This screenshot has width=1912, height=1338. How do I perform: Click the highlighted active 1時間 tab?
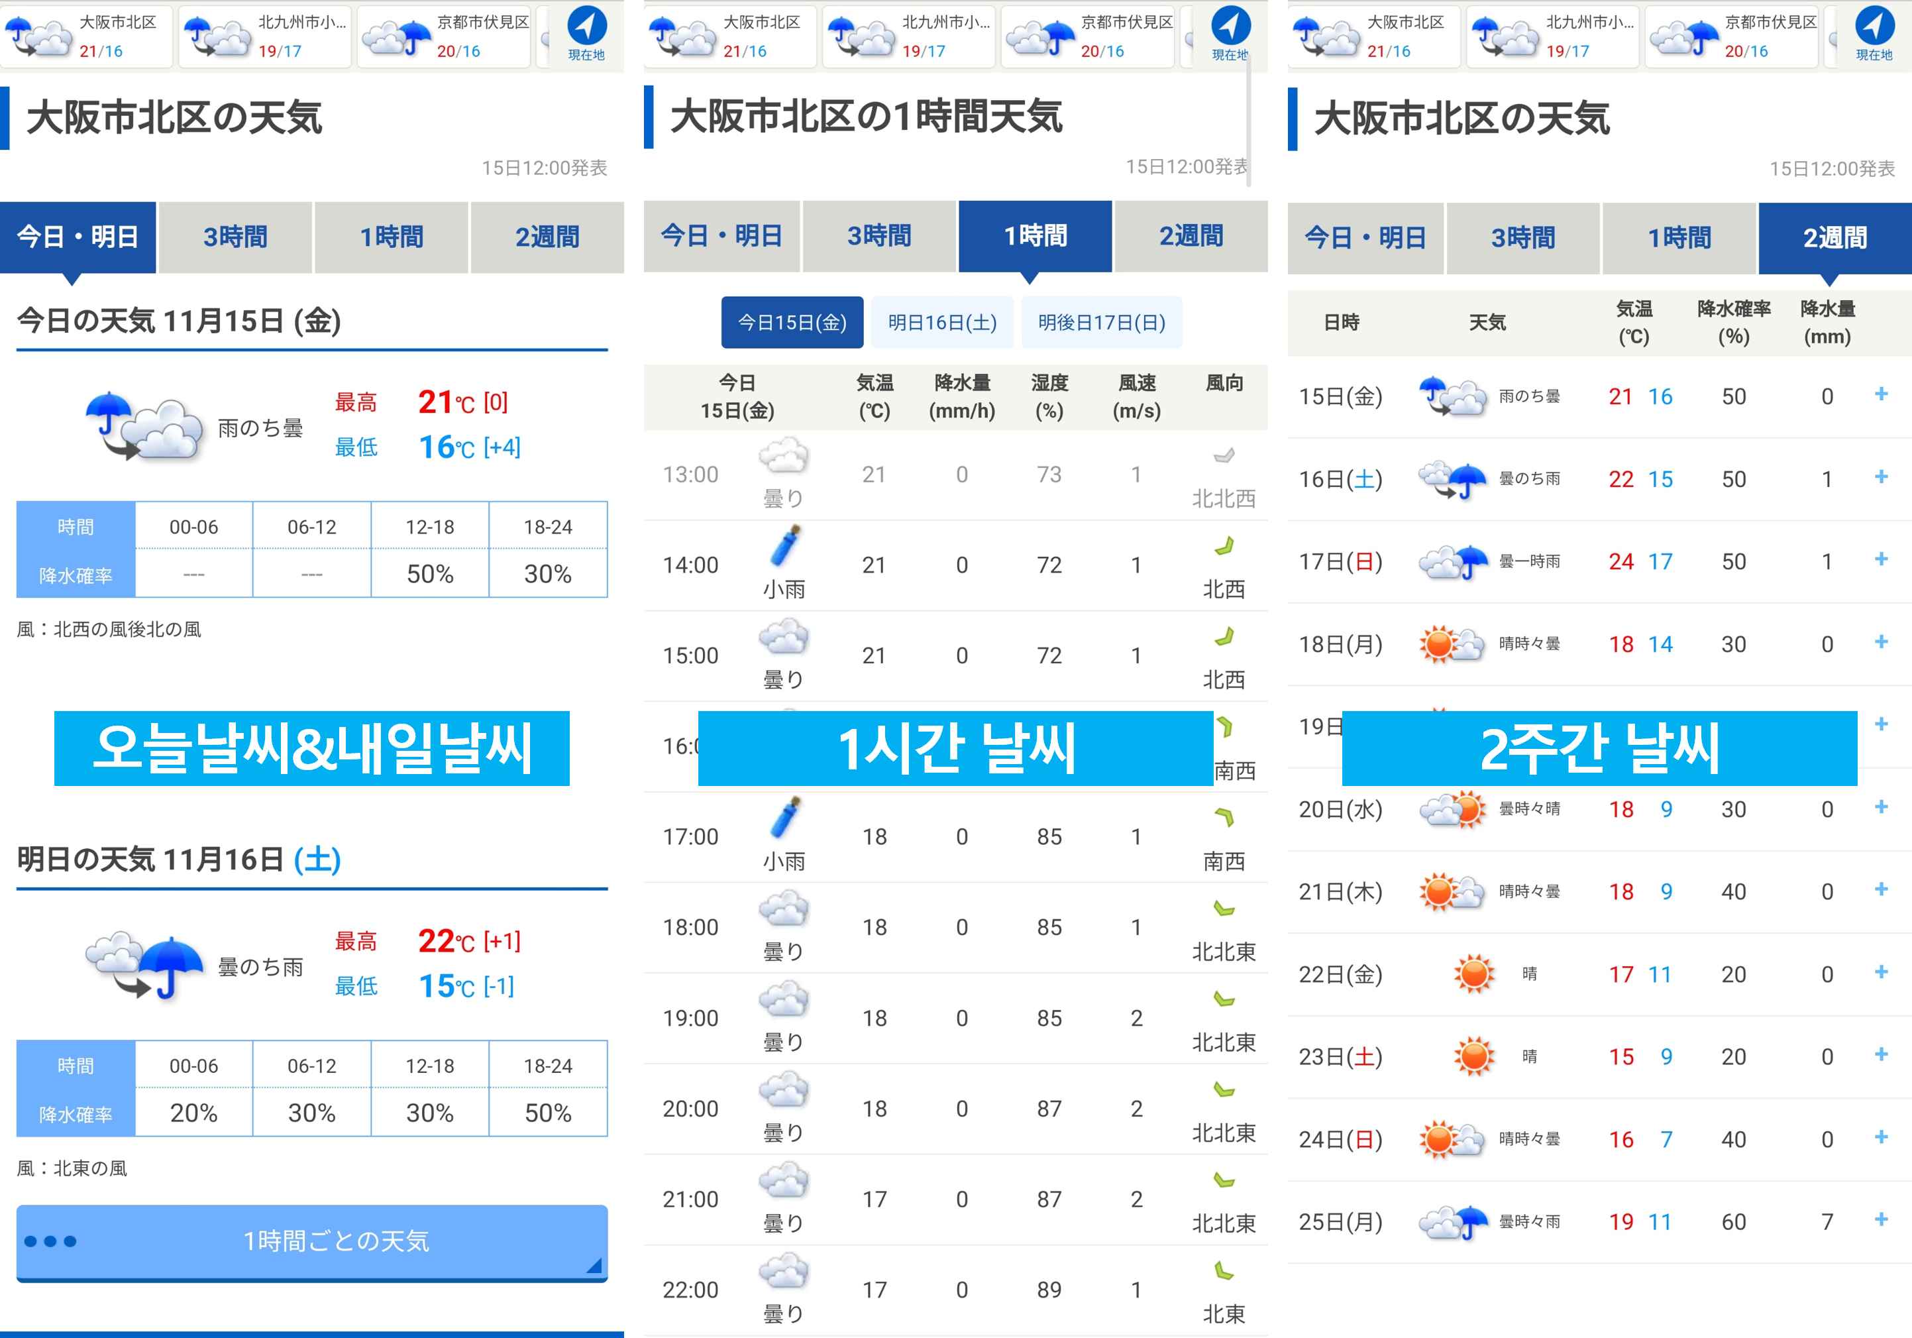pyautogui.click(x=1035, y=237)
